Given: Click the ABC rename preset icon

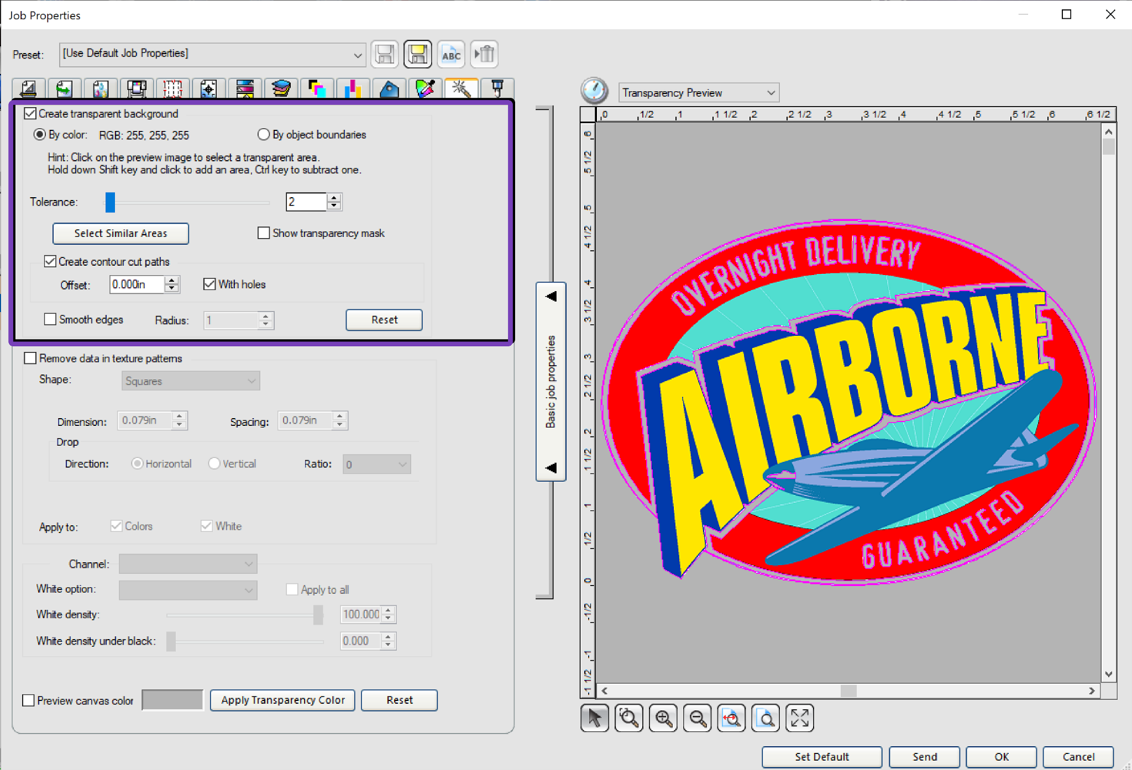Looking at the screenshot, I should tap(451, 54).
